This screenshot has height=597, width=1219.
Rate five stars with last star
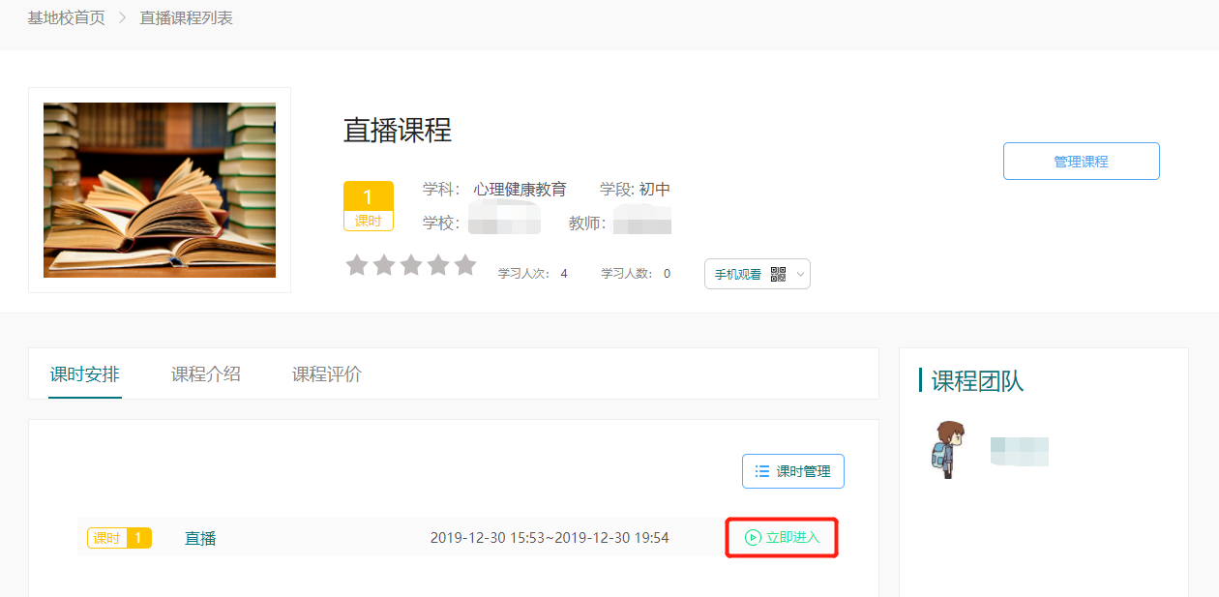465,265
